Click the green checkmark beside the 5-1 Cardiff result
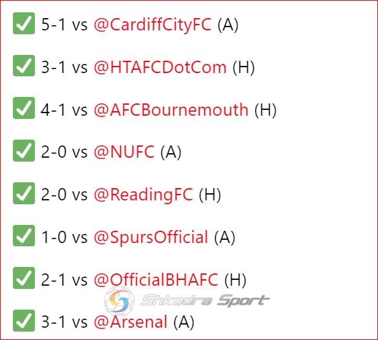This screenshot has width=378, height=340. point(24,23)
